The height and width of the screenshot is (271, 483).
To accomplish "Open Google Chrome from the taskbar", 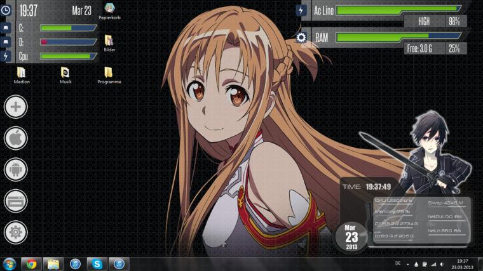I will [31, 264].
